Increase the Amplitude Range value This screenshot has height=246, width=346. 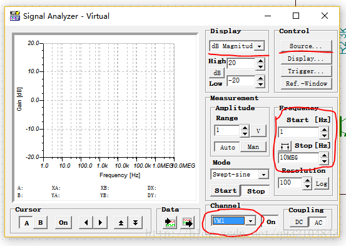click(245, 128)
